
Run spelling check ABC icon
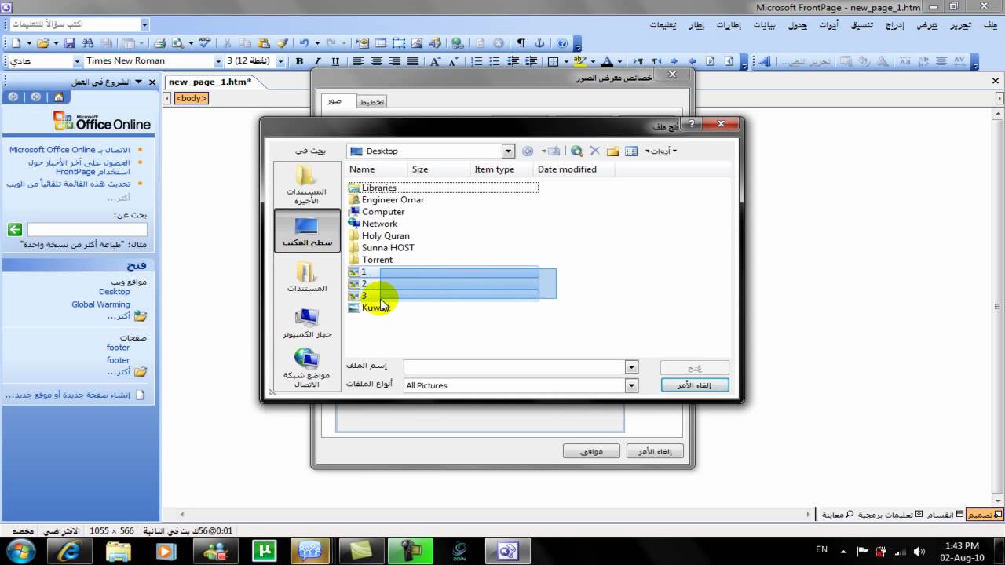pyautogui.click(x=204, y=43)
